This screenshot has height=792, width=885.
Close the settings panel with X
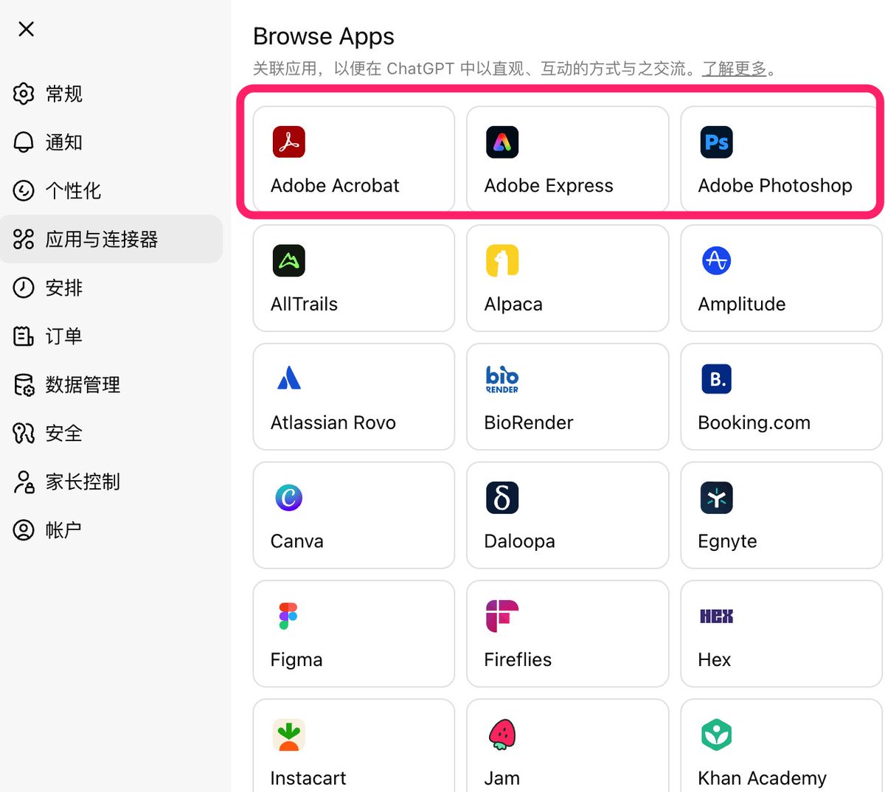[x=27, y=29]
